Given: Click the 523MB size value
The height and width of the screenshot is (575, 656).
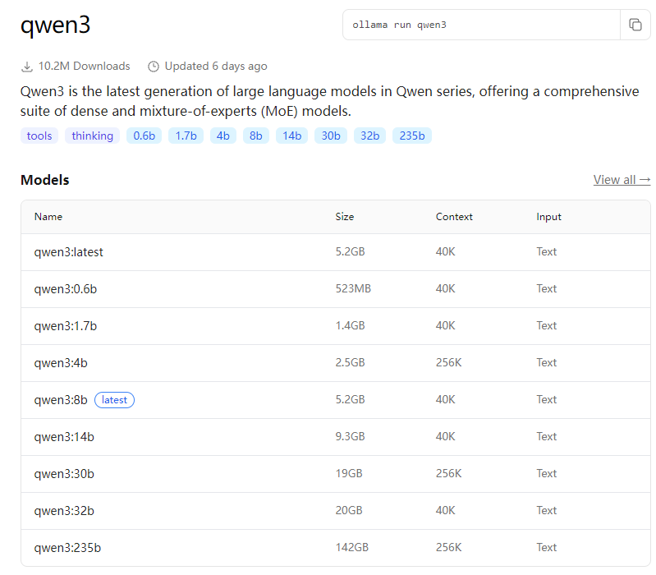Looking at the screenshot, I should pyautogui.click(x=353, y=289).
